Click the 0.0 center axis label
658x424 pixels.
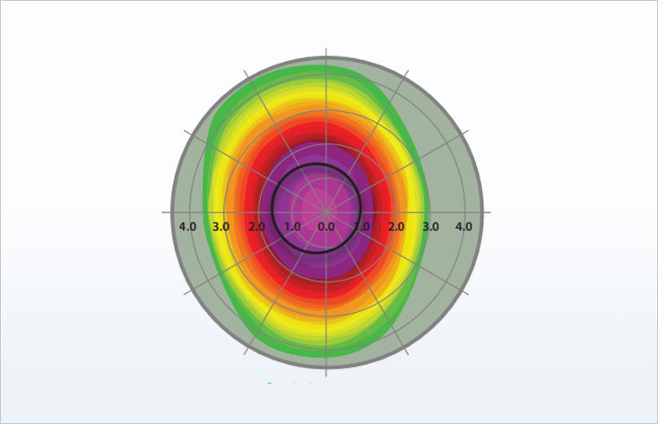pos(326,228)
